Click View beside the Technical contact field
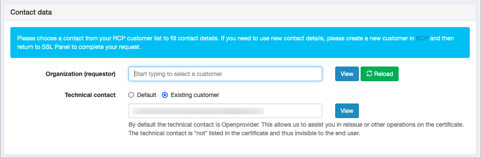 (347, 111)
